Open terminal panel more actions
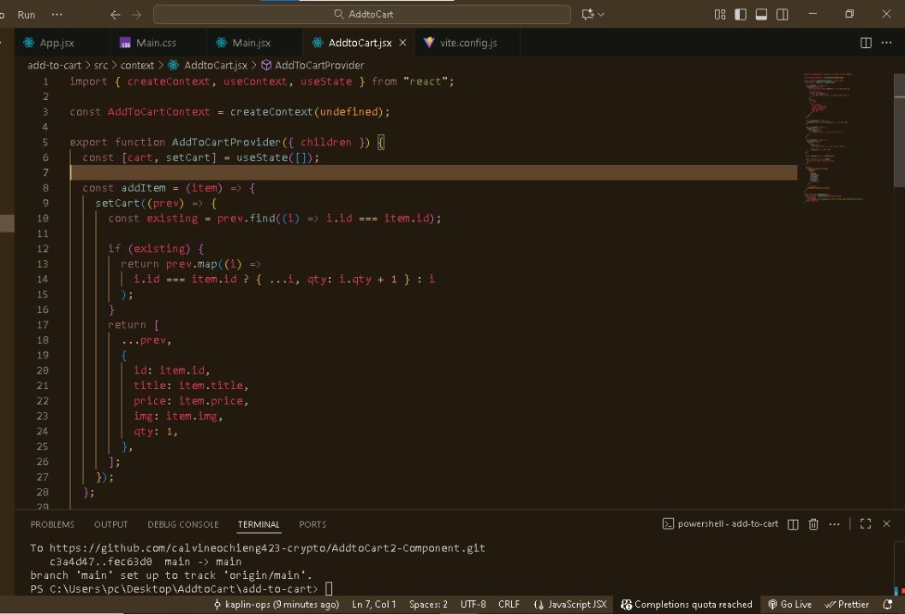The image size is (905, 614). coord(834,524)
